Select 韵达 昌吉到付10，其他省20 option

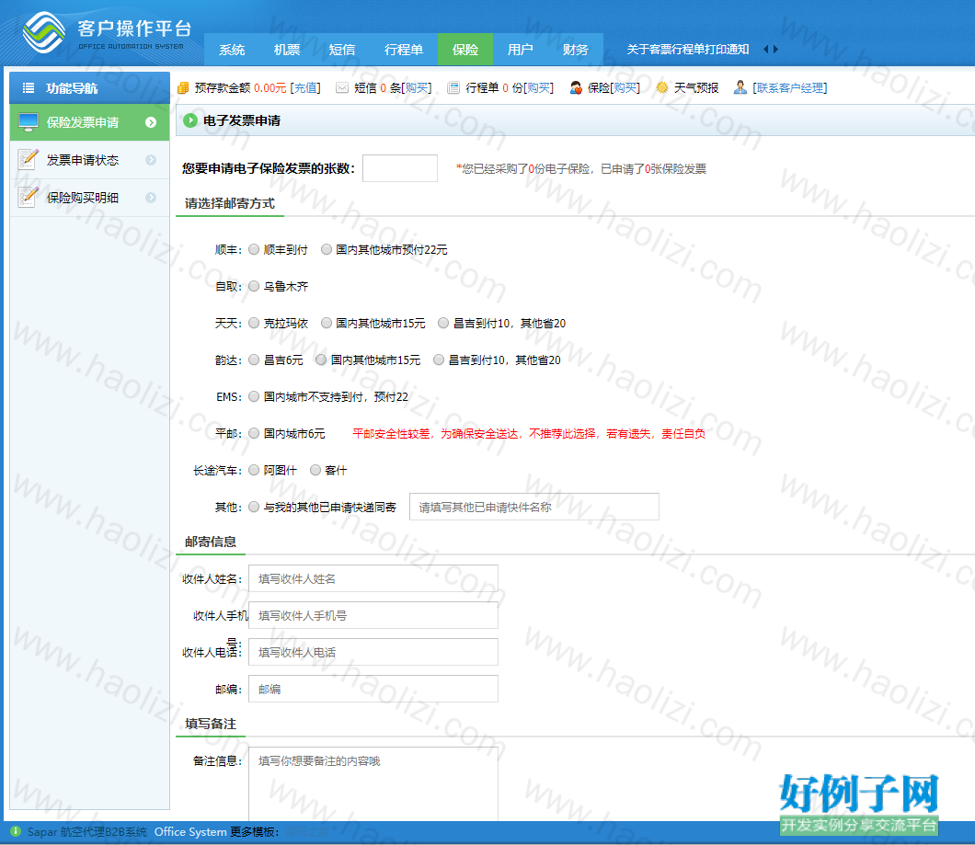tap(439, 360)
